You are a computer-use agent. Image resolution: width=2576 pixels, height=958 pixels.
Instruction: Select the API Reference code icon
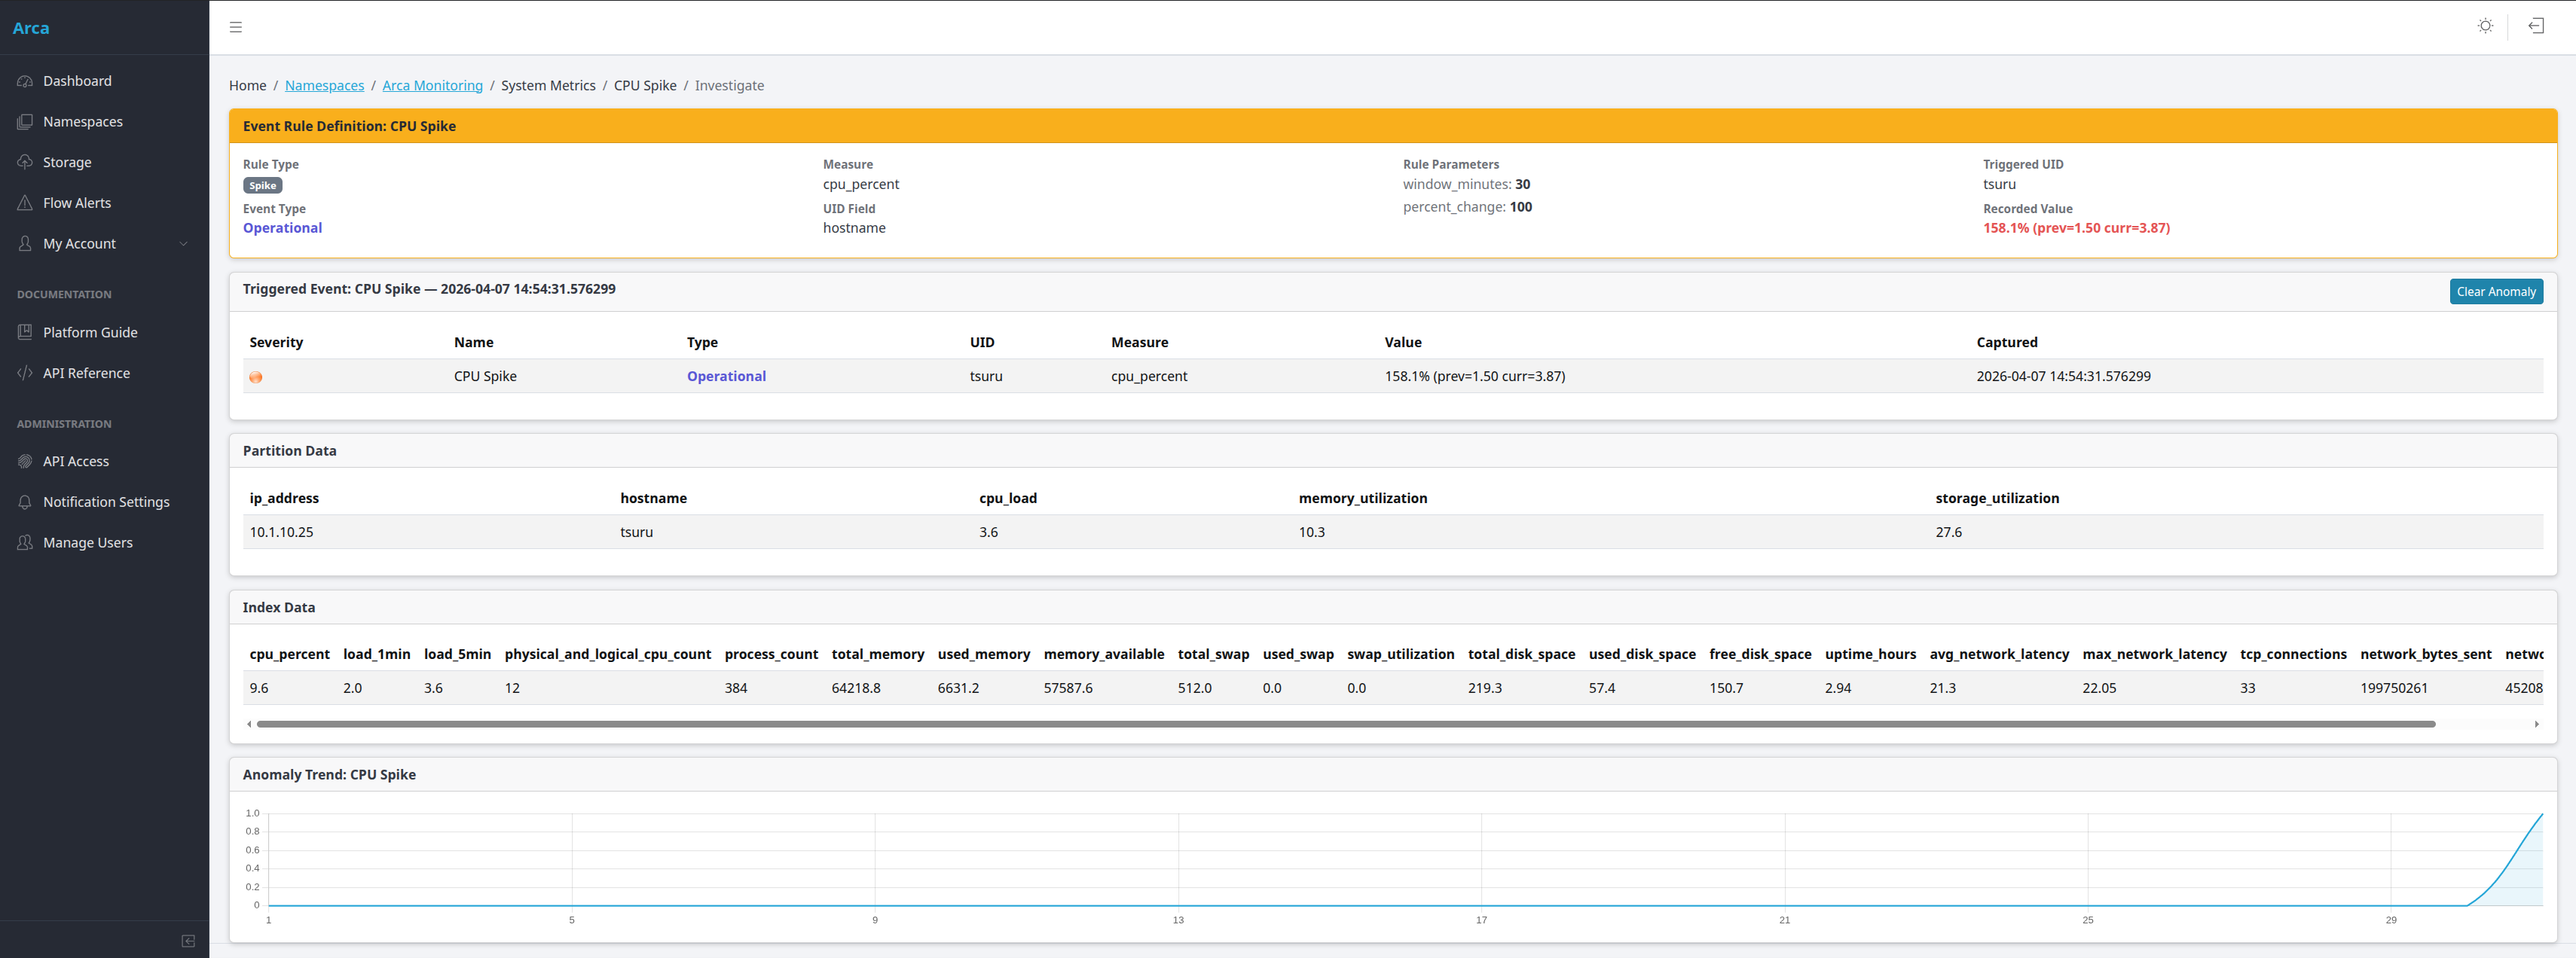(x=25, y=372)
